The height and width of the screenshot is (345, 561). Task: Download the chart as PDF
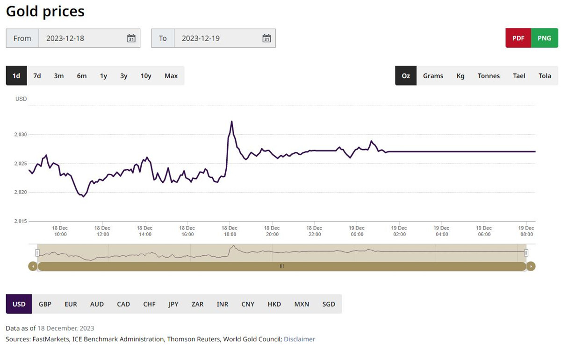[x=518, y=38]
